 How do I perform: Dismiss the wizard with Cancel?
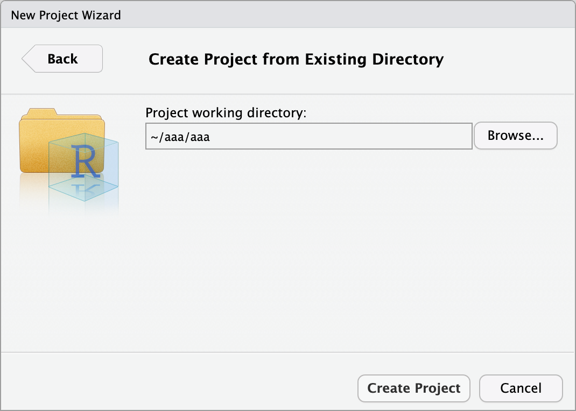pyautogui.click(x=520, y=388)
